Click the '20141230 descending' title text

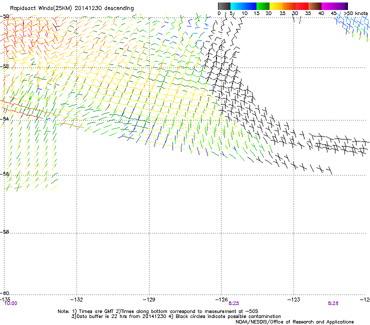pyautogui.click(x=104, y=8)
